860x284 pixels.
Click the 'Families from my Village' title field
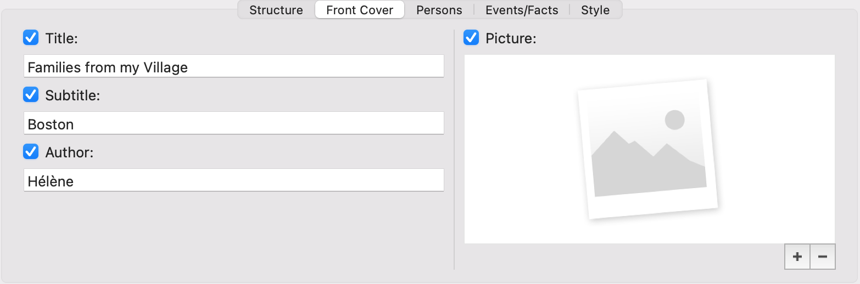tap(234, 66)
